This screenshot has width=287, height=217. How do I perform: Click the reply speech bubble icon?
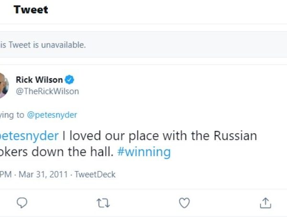click(22, 203)
